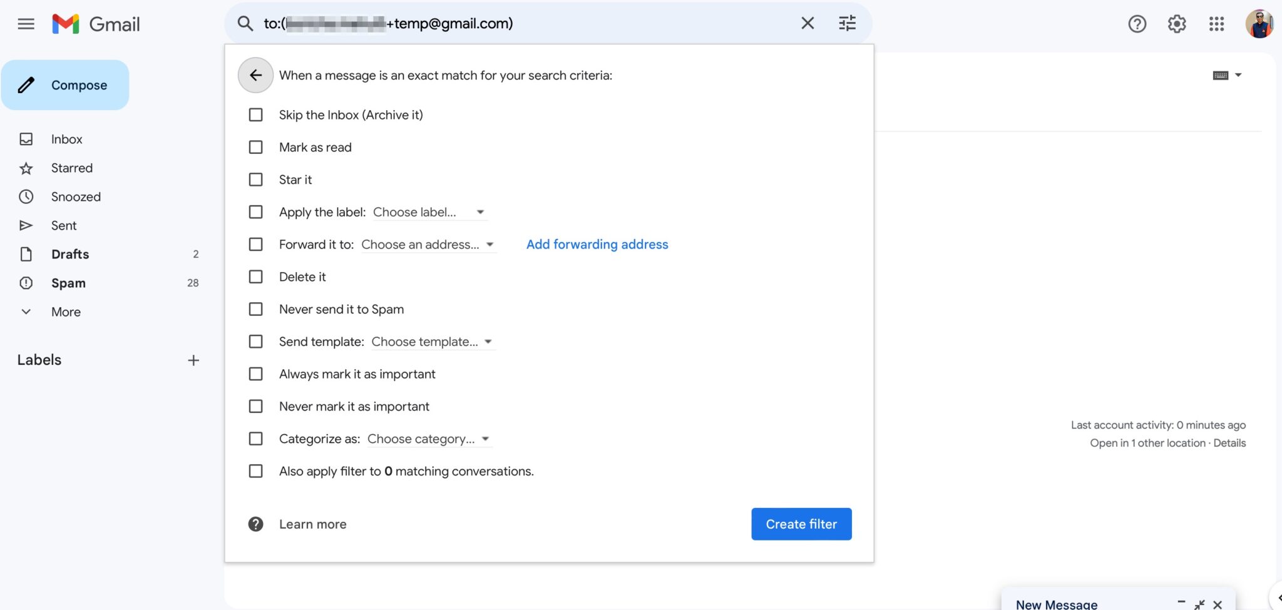The width and height of the screenshot is (1282, 610).
Task: Open the Choose label dropdown
Action: 429,212
